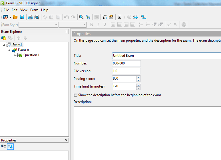Image resolution: width=221 pixels, height=160 pixels.
Task: Click the round gray icon after subscript
Action: pos(184,25)
